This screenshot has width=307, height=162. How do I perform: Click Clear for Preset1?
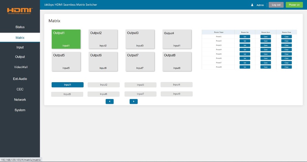286,36
